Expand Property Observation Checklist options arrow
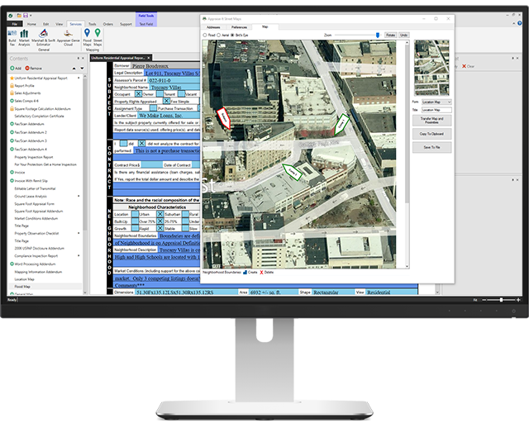529x423 pixels. [x=79, y=233]
